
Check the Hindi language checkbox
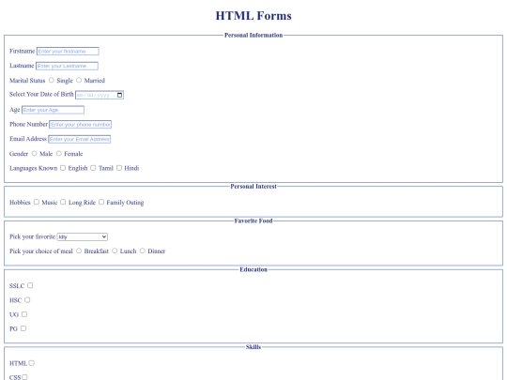(119, 168)
